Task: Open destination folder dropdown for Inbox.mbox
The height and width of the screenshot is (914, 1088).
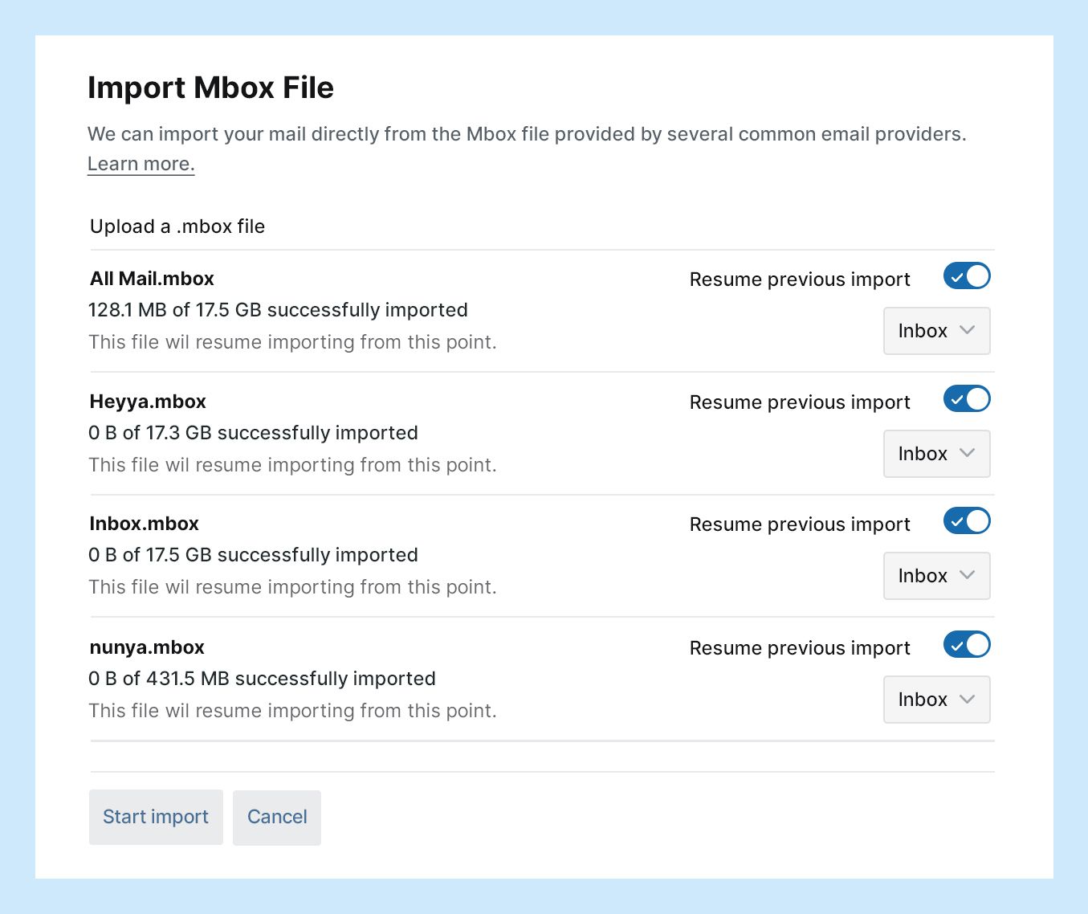Action: (936, 576)
